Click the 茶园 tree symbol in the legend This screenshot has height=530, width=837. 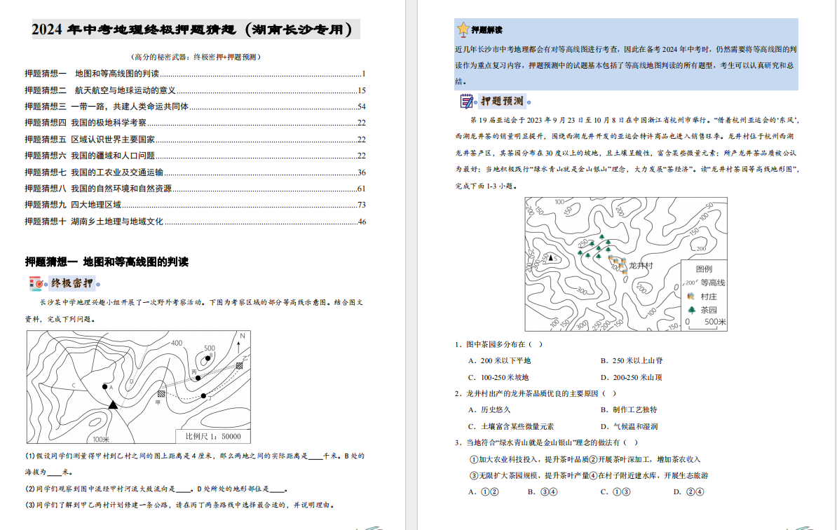coord(692,310)
